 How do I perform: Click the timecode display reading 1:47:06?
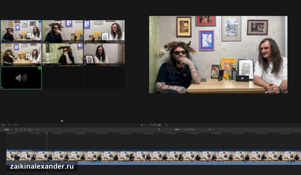point(153,125)
